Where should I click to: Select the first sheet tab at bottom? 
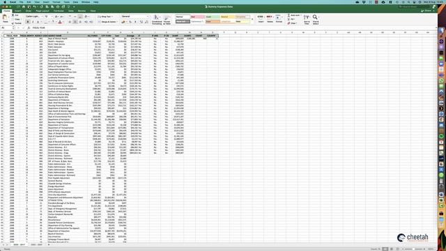click(19, 245)
